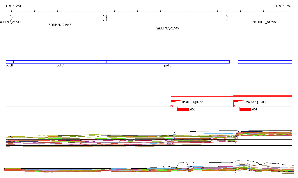
Task: Click the red U548.SigB.M2 promoter flag
Action: pyautogui.click(x=175, y=101)
